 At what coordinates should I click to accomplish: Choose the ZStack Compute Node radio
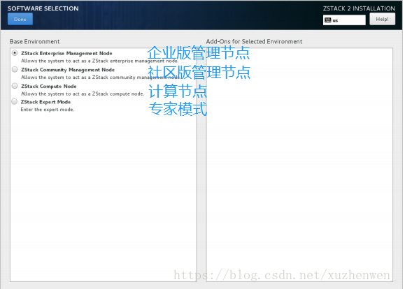[15, 86]
